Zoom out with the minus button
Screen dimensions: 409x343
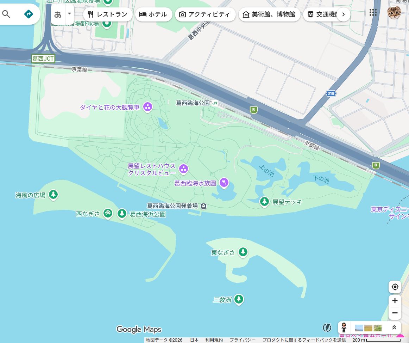395,313
